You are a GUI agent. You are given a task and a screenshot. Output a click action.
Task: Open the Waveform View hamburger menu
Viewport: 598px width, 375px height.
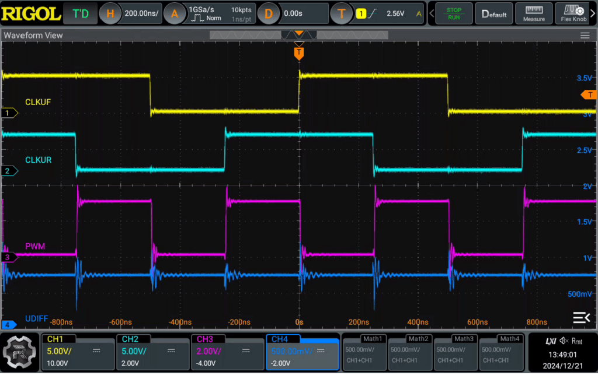[585, 36]
